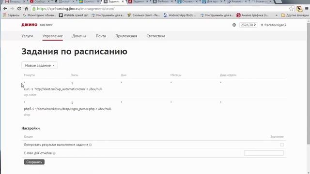Open the Приложения navigation item
The height and width of the screenshot is (174, 310).
[126, 36]
